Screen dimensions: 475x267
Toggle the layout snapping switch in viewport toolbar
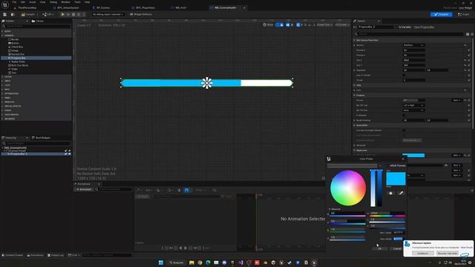(280, 24)
